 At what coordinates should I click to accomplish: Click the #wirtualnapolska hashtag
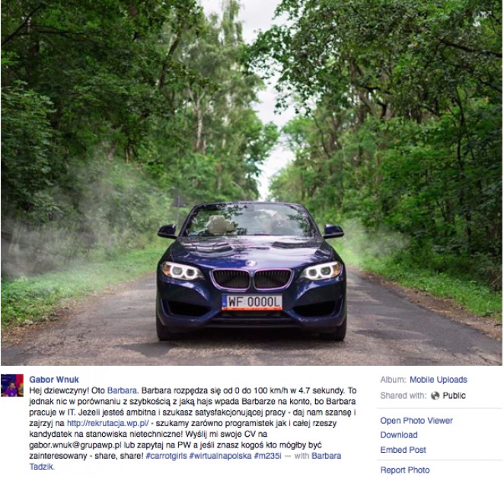click(221, 456)
